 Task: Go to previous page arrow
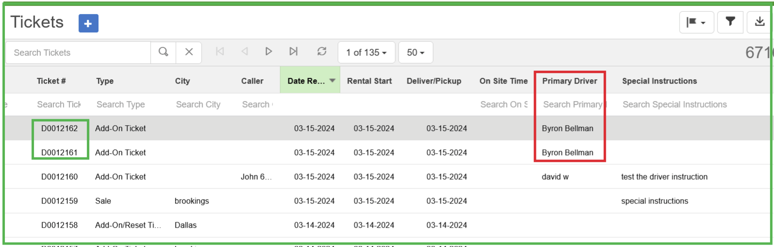[244, 52]
